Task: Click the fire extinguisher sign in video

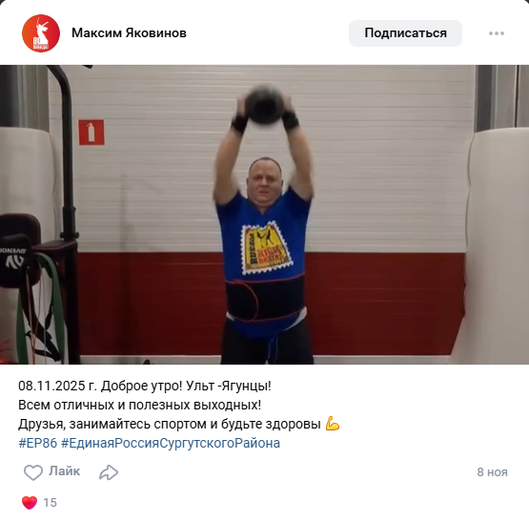Action: [x=92, y=132]
